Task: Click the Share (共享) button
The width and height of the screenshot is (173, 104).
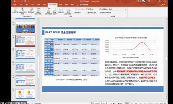Action: pos(162,5)
